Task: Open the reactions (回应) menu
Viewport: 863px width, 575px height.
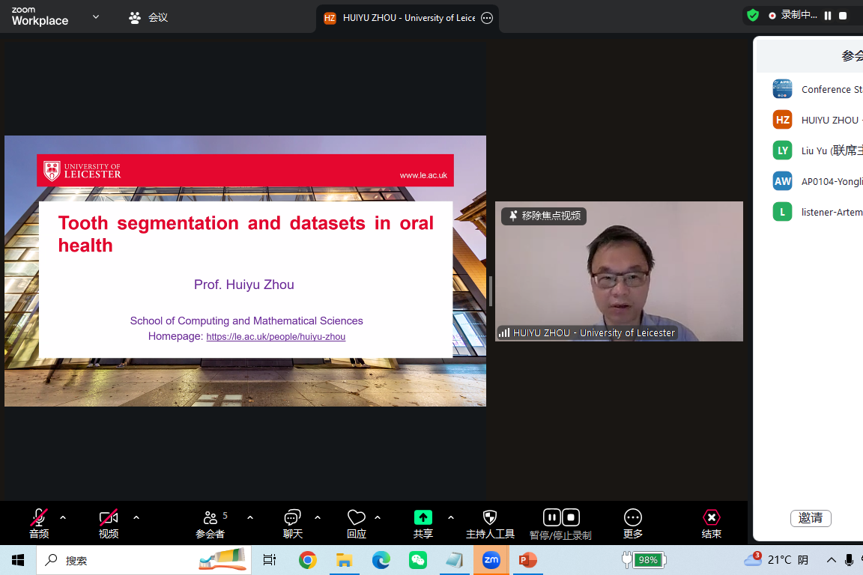Action: tap(357, 518)
